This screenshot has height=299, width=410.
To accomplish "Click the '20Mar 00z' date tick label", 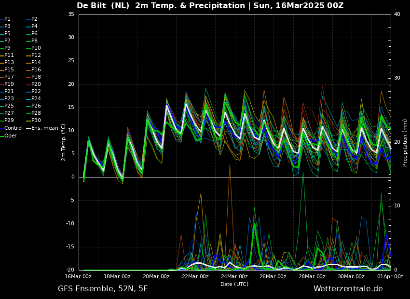I will coord(156,276).
